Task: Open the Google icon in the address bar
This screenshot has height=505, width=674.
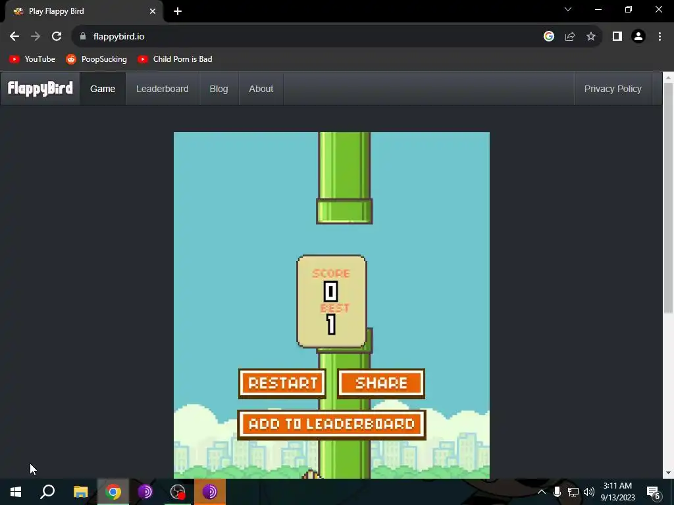Action: point(548,37)
